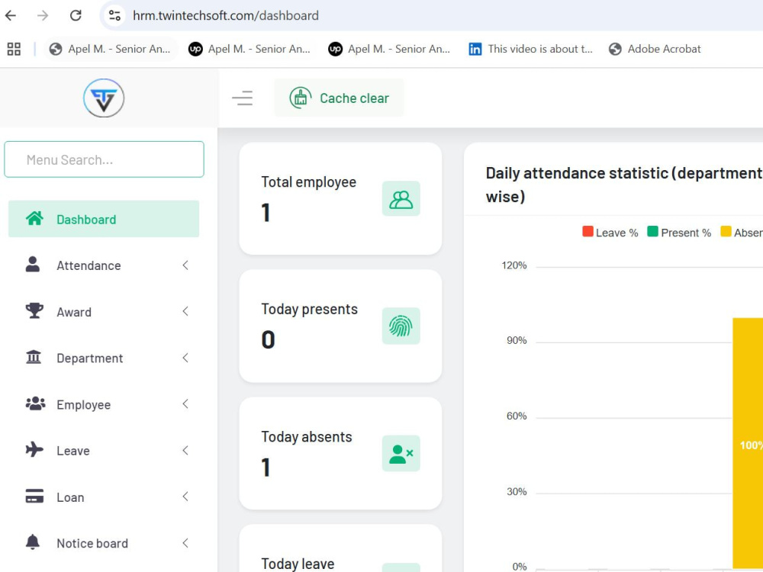Screen dimensions: 763x572
Task: Toggle the green Present % legend swatch
Action: point(652,232)
